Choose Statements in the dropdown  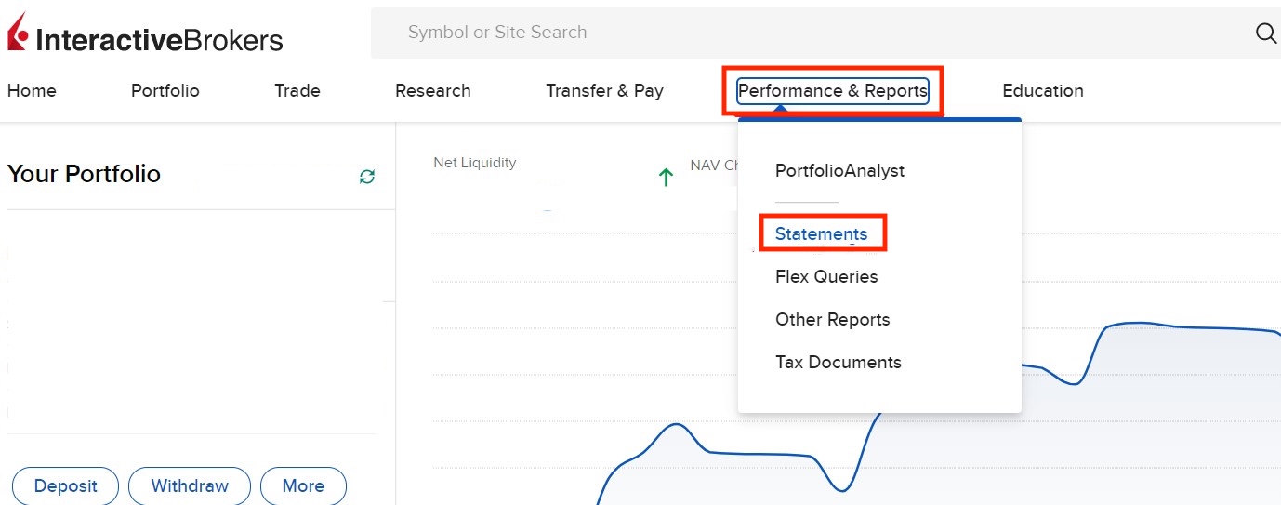(x=822, y=234)
